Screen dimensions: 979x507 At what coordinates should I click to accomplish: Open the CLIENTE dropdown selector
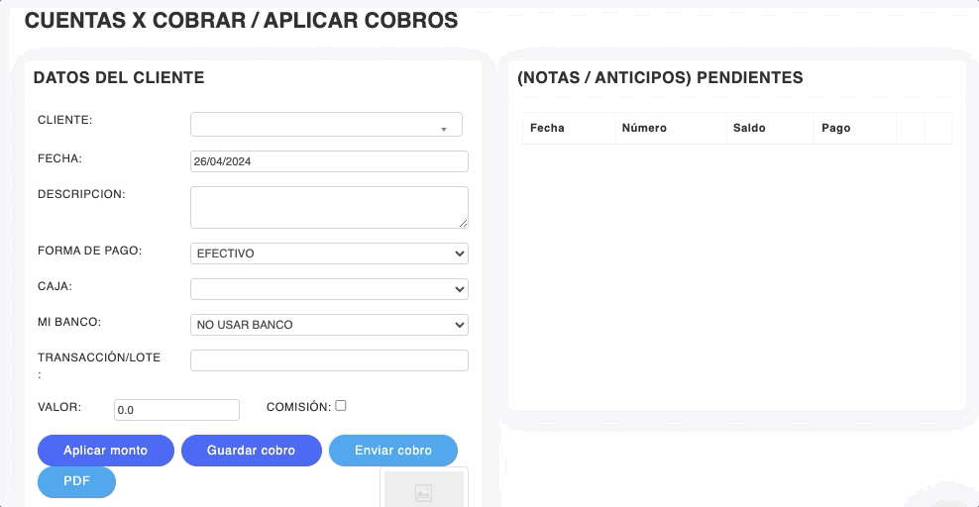326,125
